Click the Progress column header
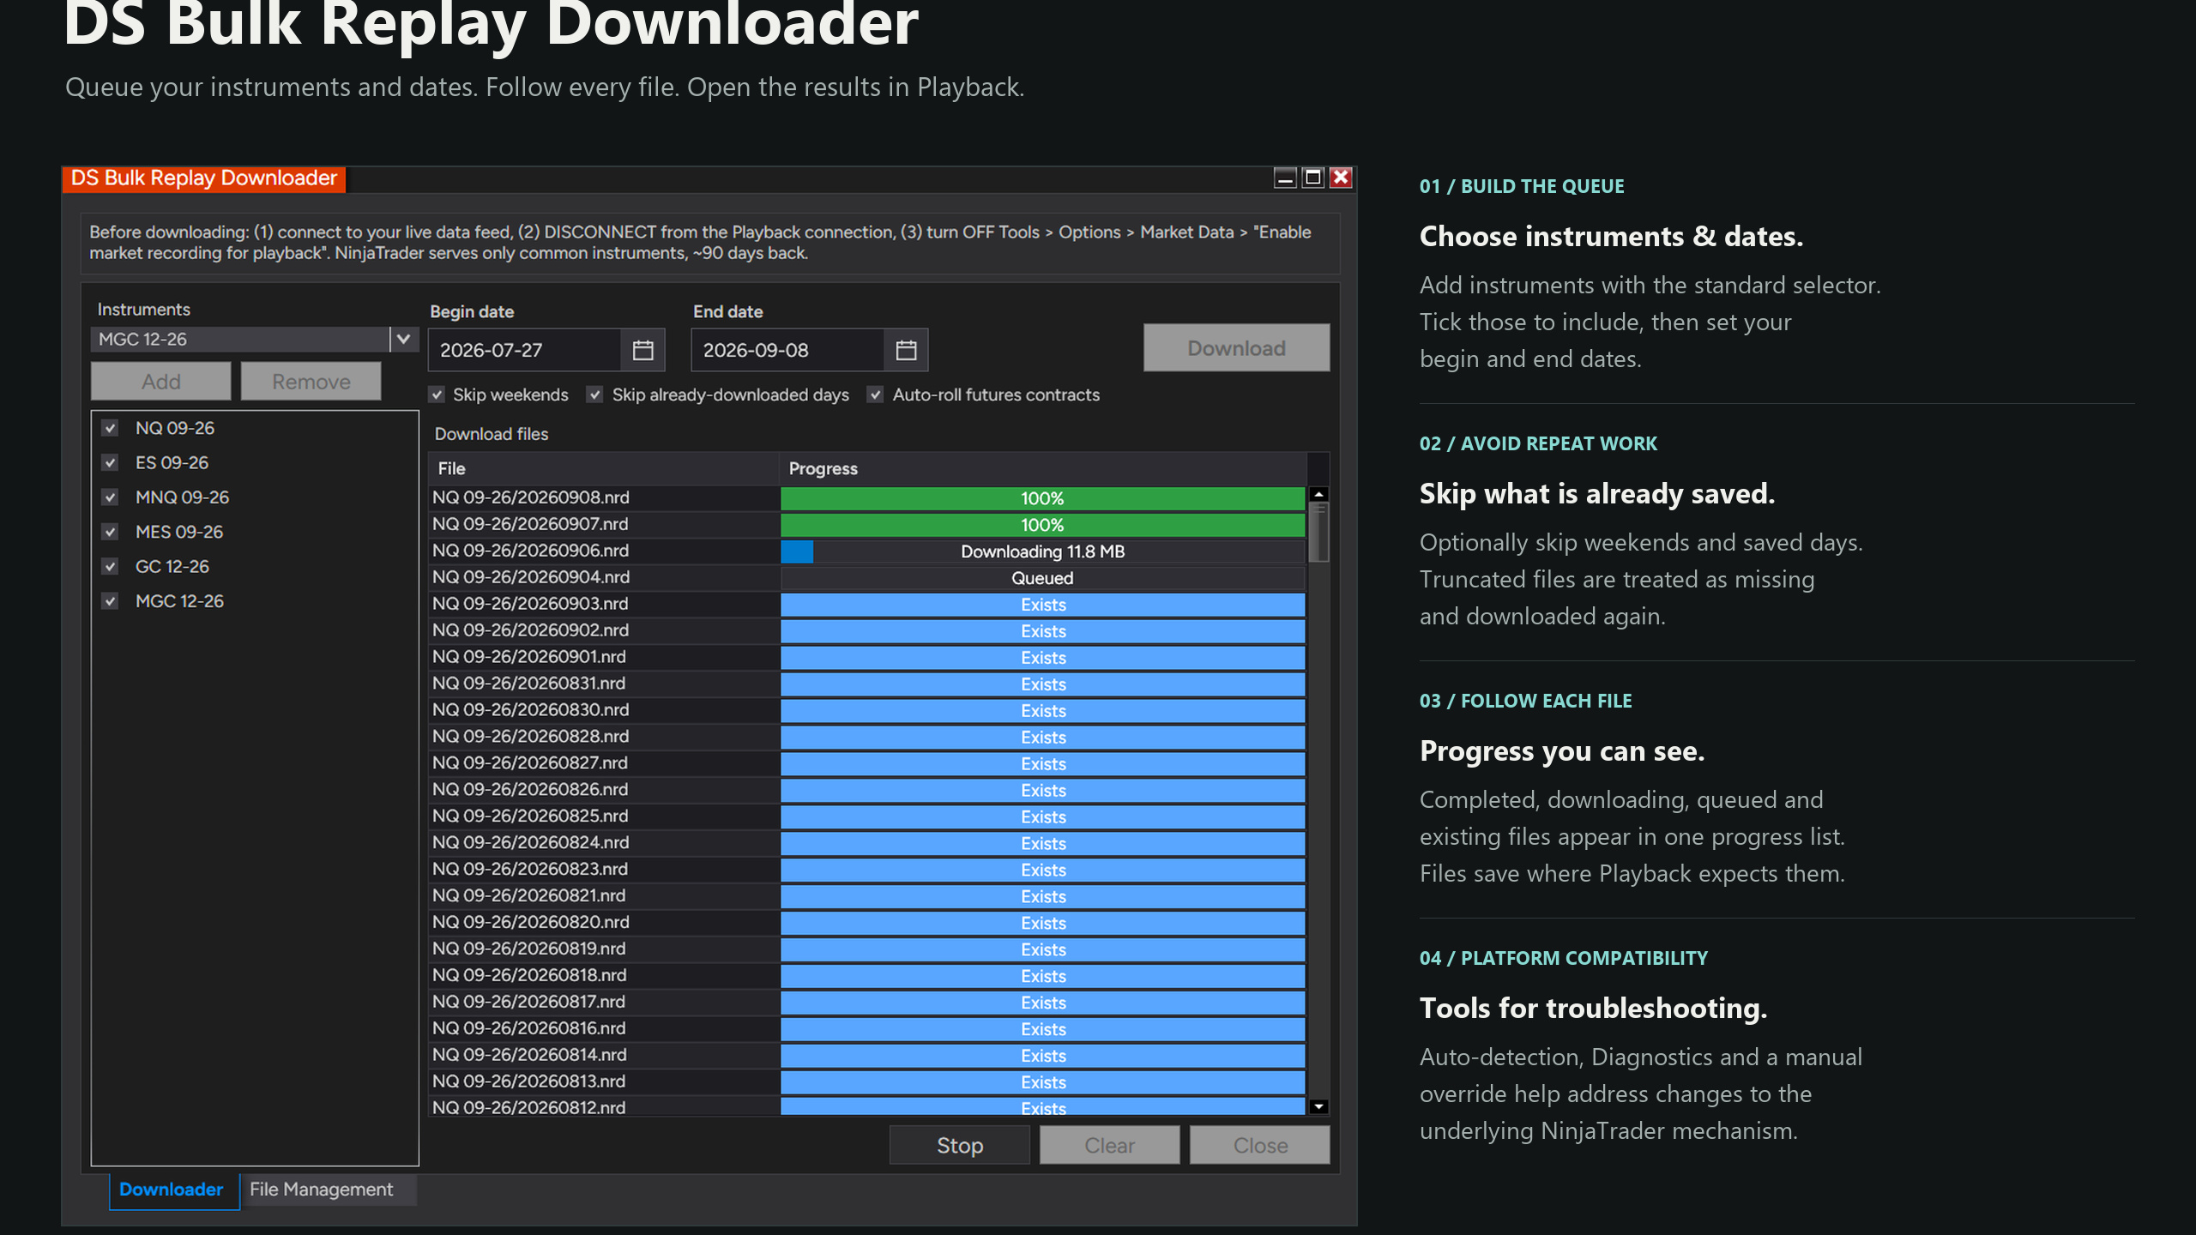This screenshot has width=2196, height=1235. (1042, 468)
